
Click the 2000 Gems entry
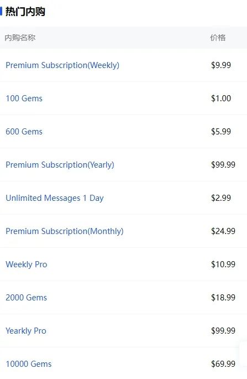tap(26, 298)
